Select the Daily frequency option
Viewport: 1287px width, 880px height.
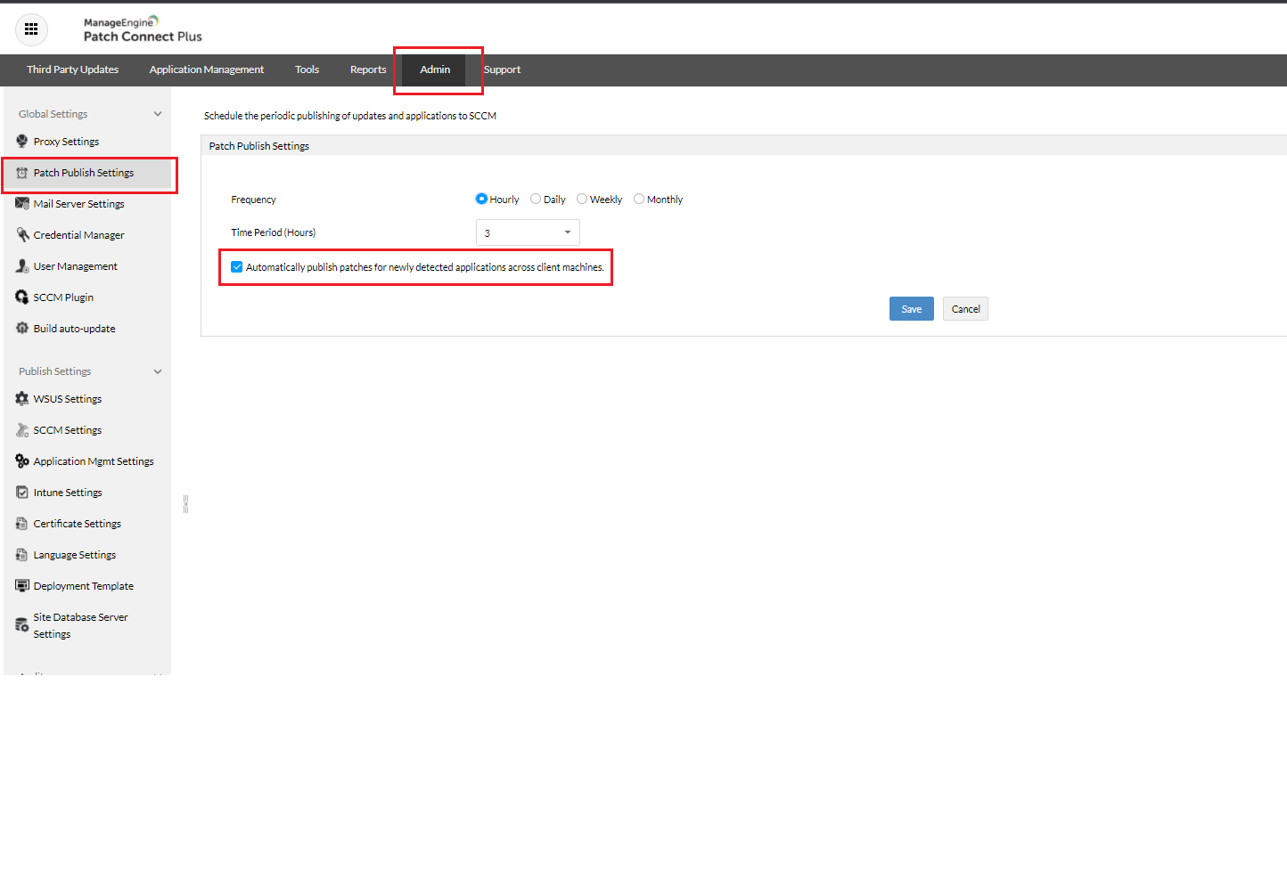(x=536, y=200)
